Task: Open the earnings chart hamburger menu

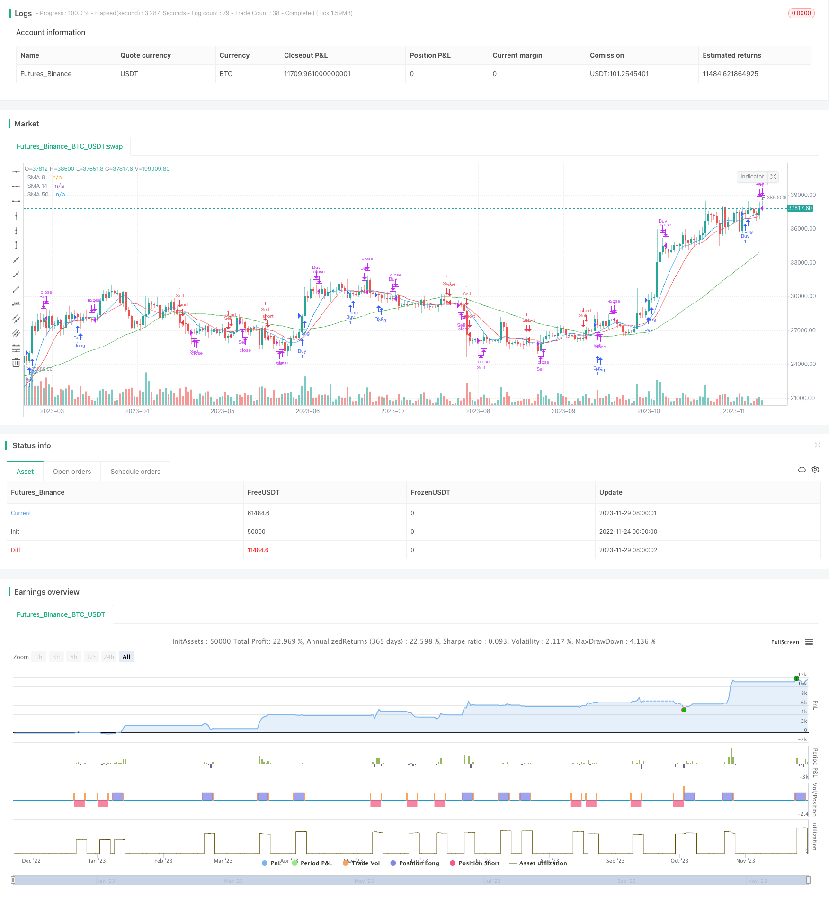Action: [809, 642]
